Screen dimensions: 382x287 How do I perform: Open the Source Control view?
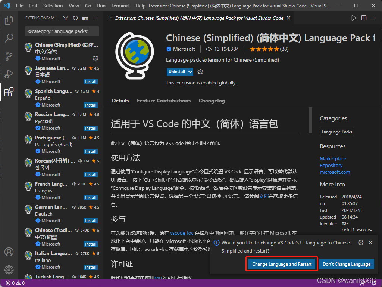(x=9, y=56)
